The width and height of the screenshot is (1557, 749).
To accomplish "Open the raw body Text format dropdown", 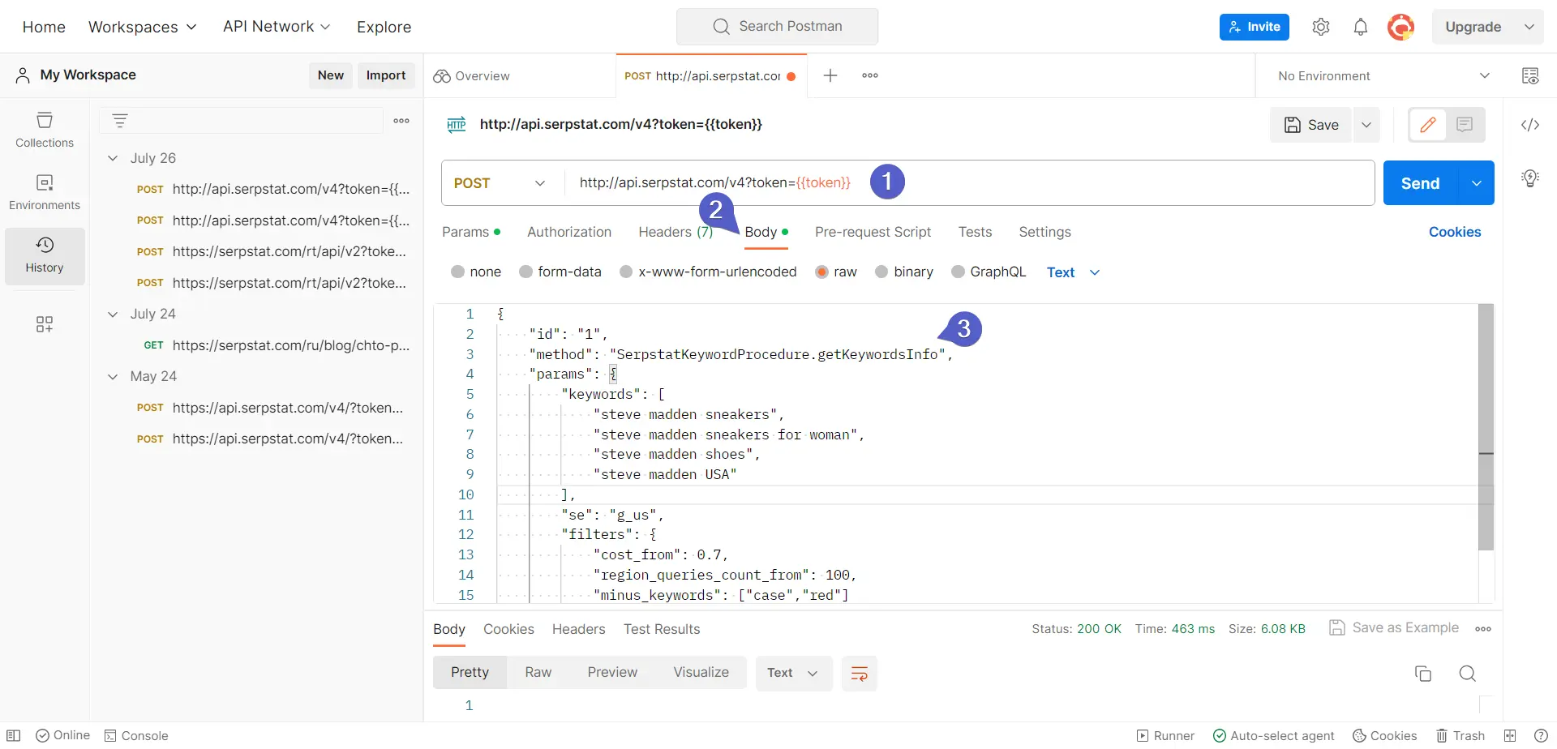I will [x=1073, y=272].
